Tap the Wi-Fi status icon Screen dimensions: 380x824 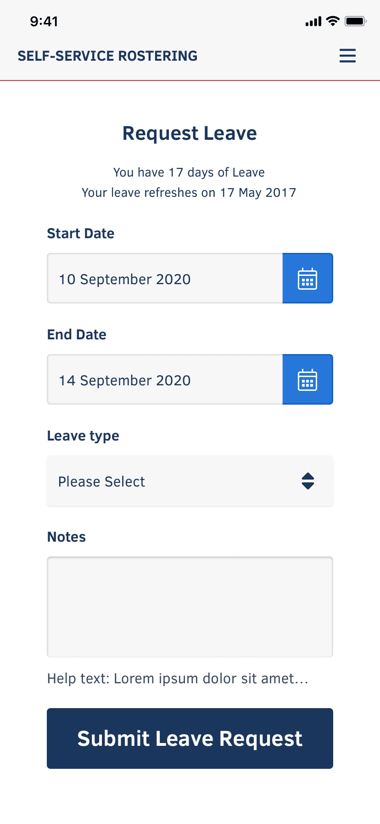[x=333, y=21]
